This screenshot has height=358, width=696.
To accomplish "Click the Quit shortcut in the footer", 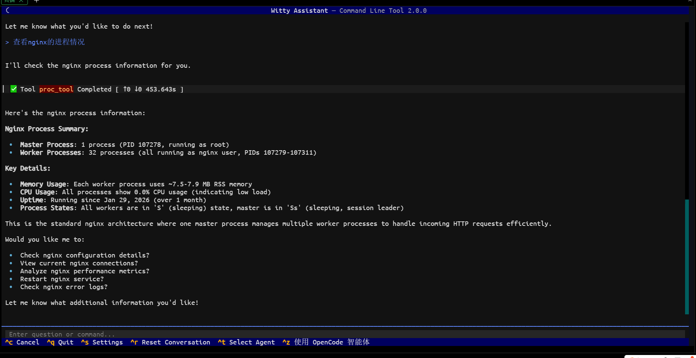I will pos(60,342).
